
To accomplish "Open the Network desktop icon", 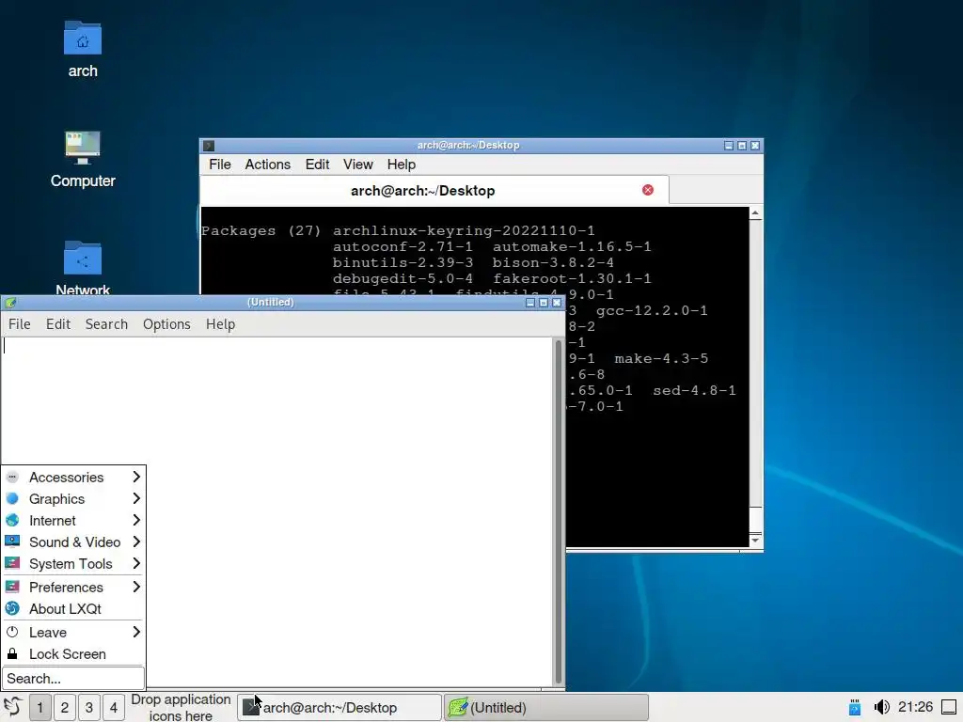I will 83,258.
